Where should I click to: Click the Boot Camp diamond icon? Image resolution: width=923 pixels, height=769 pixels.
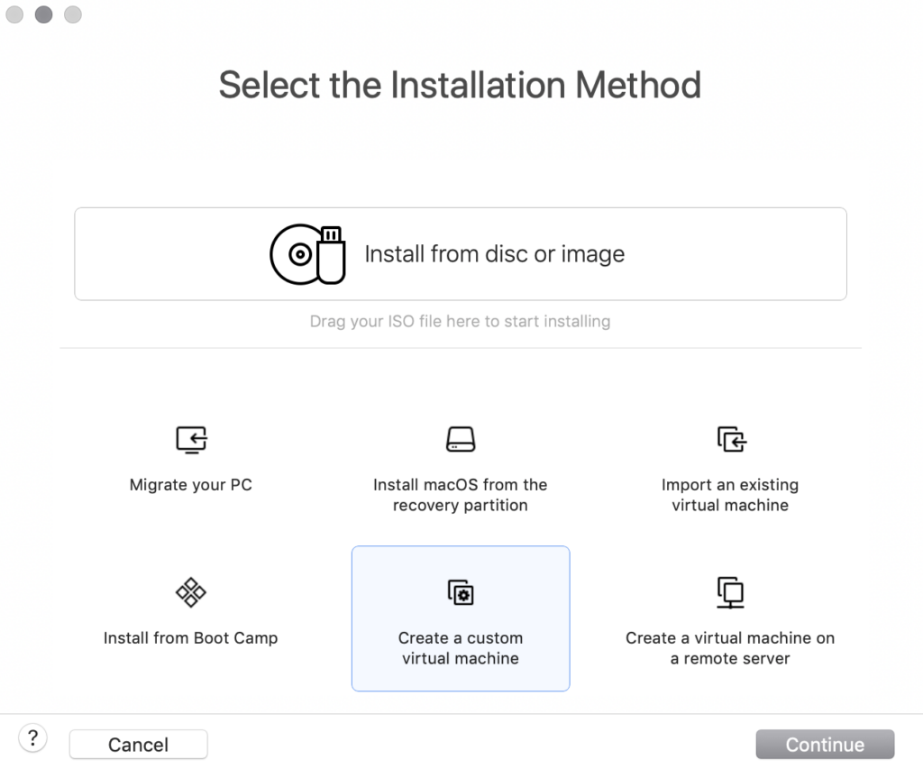(x=191, y=592)
